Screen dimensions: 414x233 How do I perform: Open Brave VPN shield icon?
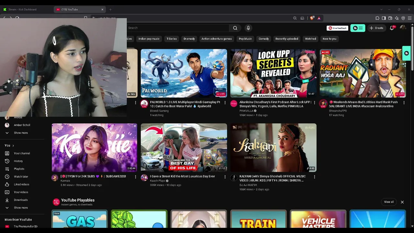point(403,18)
